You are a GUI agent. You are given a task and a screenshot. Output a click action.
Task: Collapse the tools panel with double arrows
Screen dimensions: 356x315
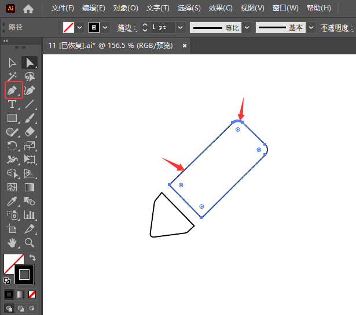point(6,41)
